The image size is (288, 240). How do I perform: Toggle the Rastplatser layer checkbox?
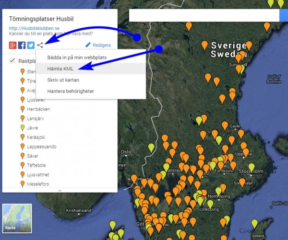coord(12,61)
